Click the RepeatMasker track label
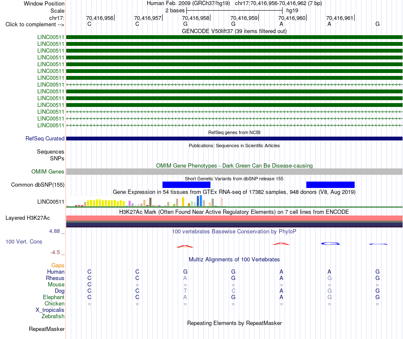Screen dimensions: 403x339 click(x=47, y=329)
